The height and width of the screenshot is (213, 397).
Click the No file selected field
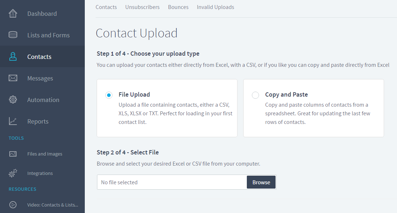coord(172,182)
